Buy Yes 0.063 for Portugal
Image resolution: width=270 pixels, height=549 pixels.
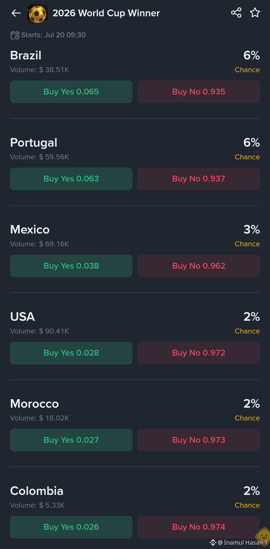pyautogui.click(x=71, y=179)
